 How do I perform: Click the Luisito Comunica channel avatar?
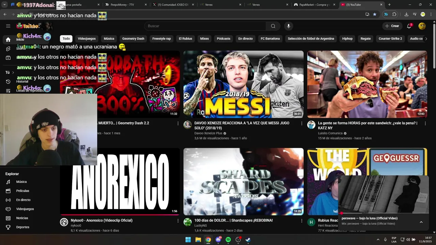tap(311, 125)
